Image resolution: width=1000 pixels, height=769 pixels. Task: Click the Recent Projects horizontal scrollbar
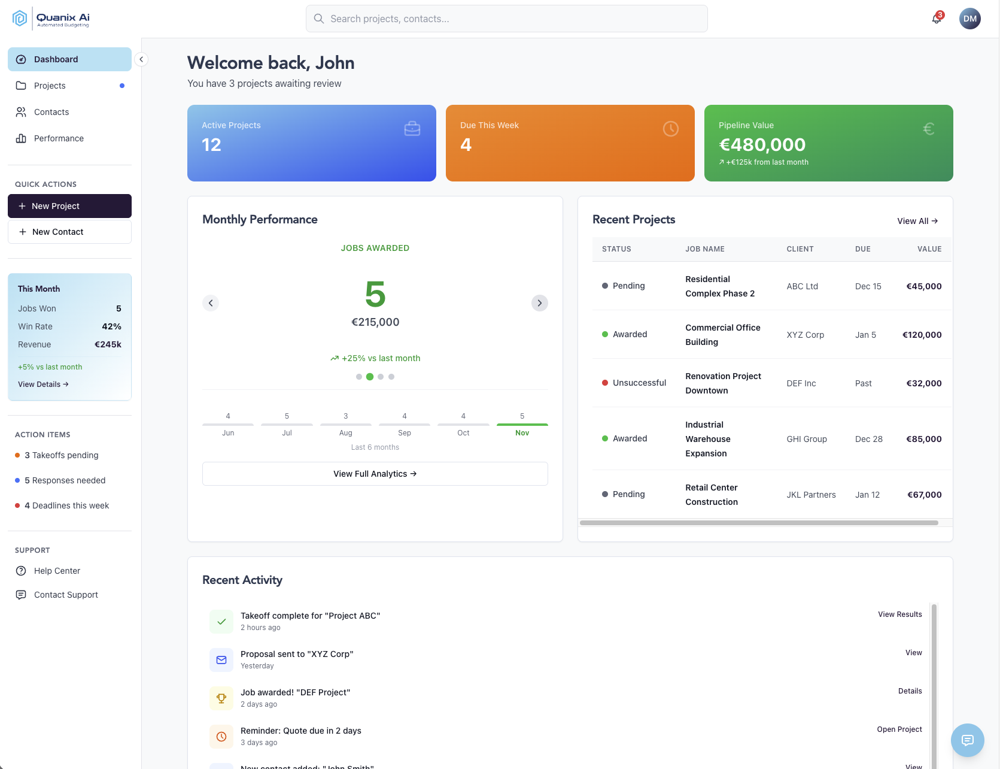[758, 523]
